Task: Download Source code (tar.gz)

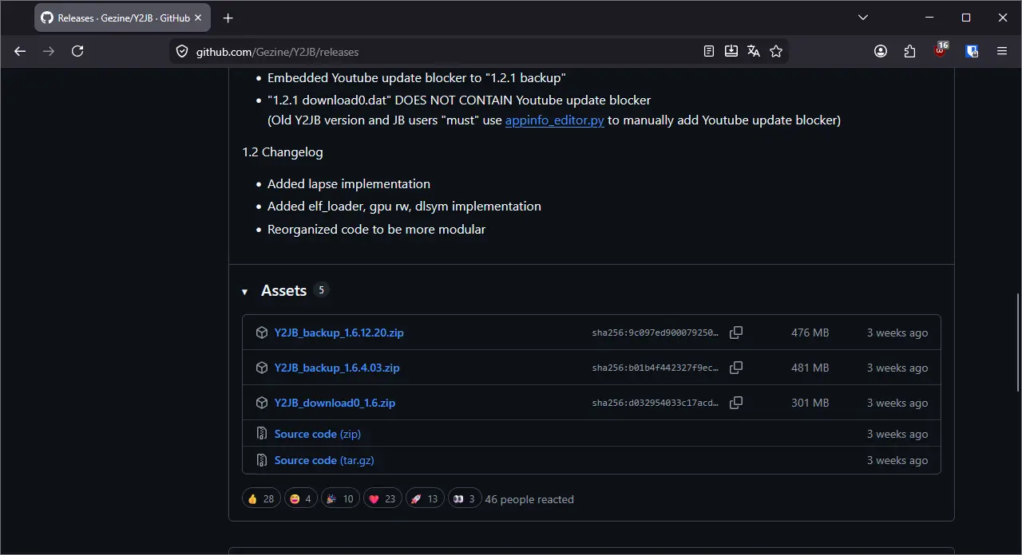Action: pyautogui.click(x=324, y=460)
